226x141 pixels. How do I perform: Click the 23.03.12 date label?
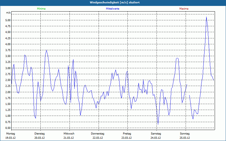127,138
